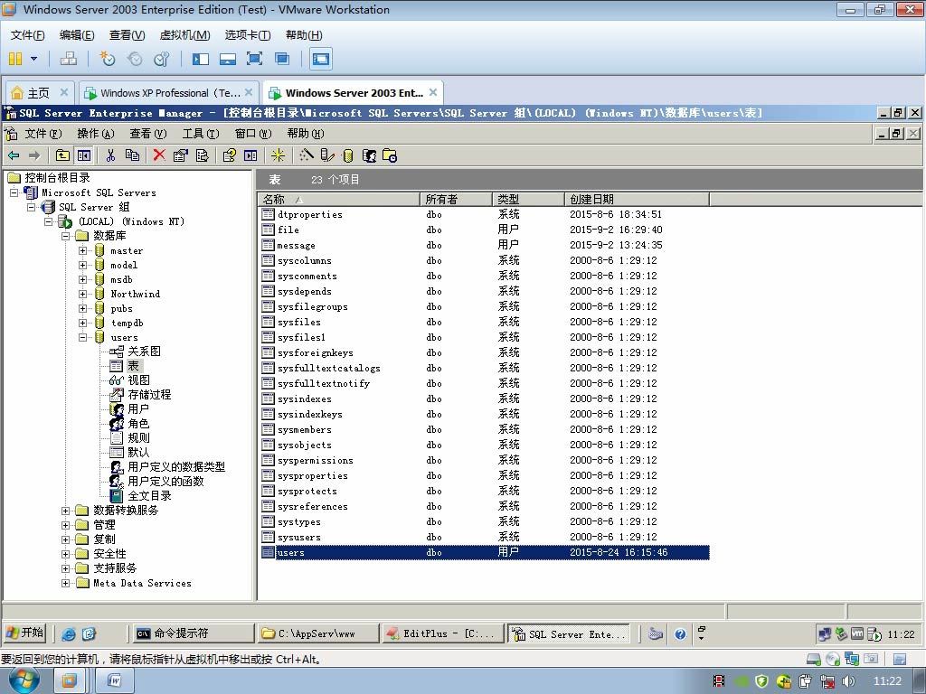Click the 开始 Start button in guest
This screenshot has width=926, height=694.
tap(24, 633)
